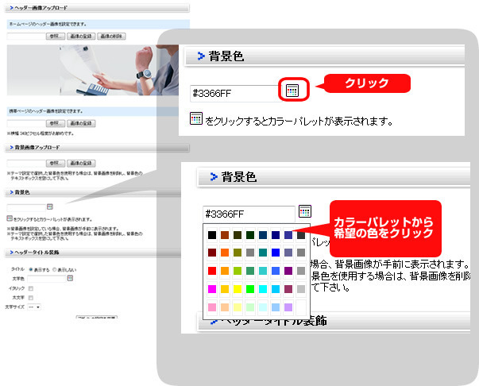Viewport: 479px width, 386px height.
Task: Click 画像の登録 for the mobile header image
Action: pos(79,123)
